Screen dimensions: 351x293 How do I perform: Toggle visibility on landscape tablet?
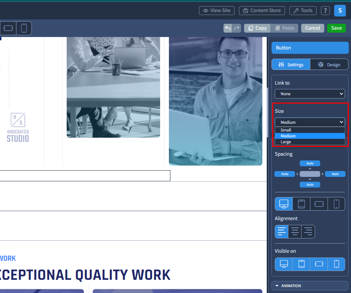pos(319,264)
